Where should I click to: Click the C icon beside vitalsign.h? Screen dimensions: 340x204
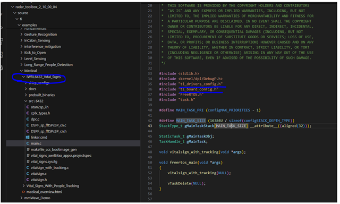pos(28,180)
